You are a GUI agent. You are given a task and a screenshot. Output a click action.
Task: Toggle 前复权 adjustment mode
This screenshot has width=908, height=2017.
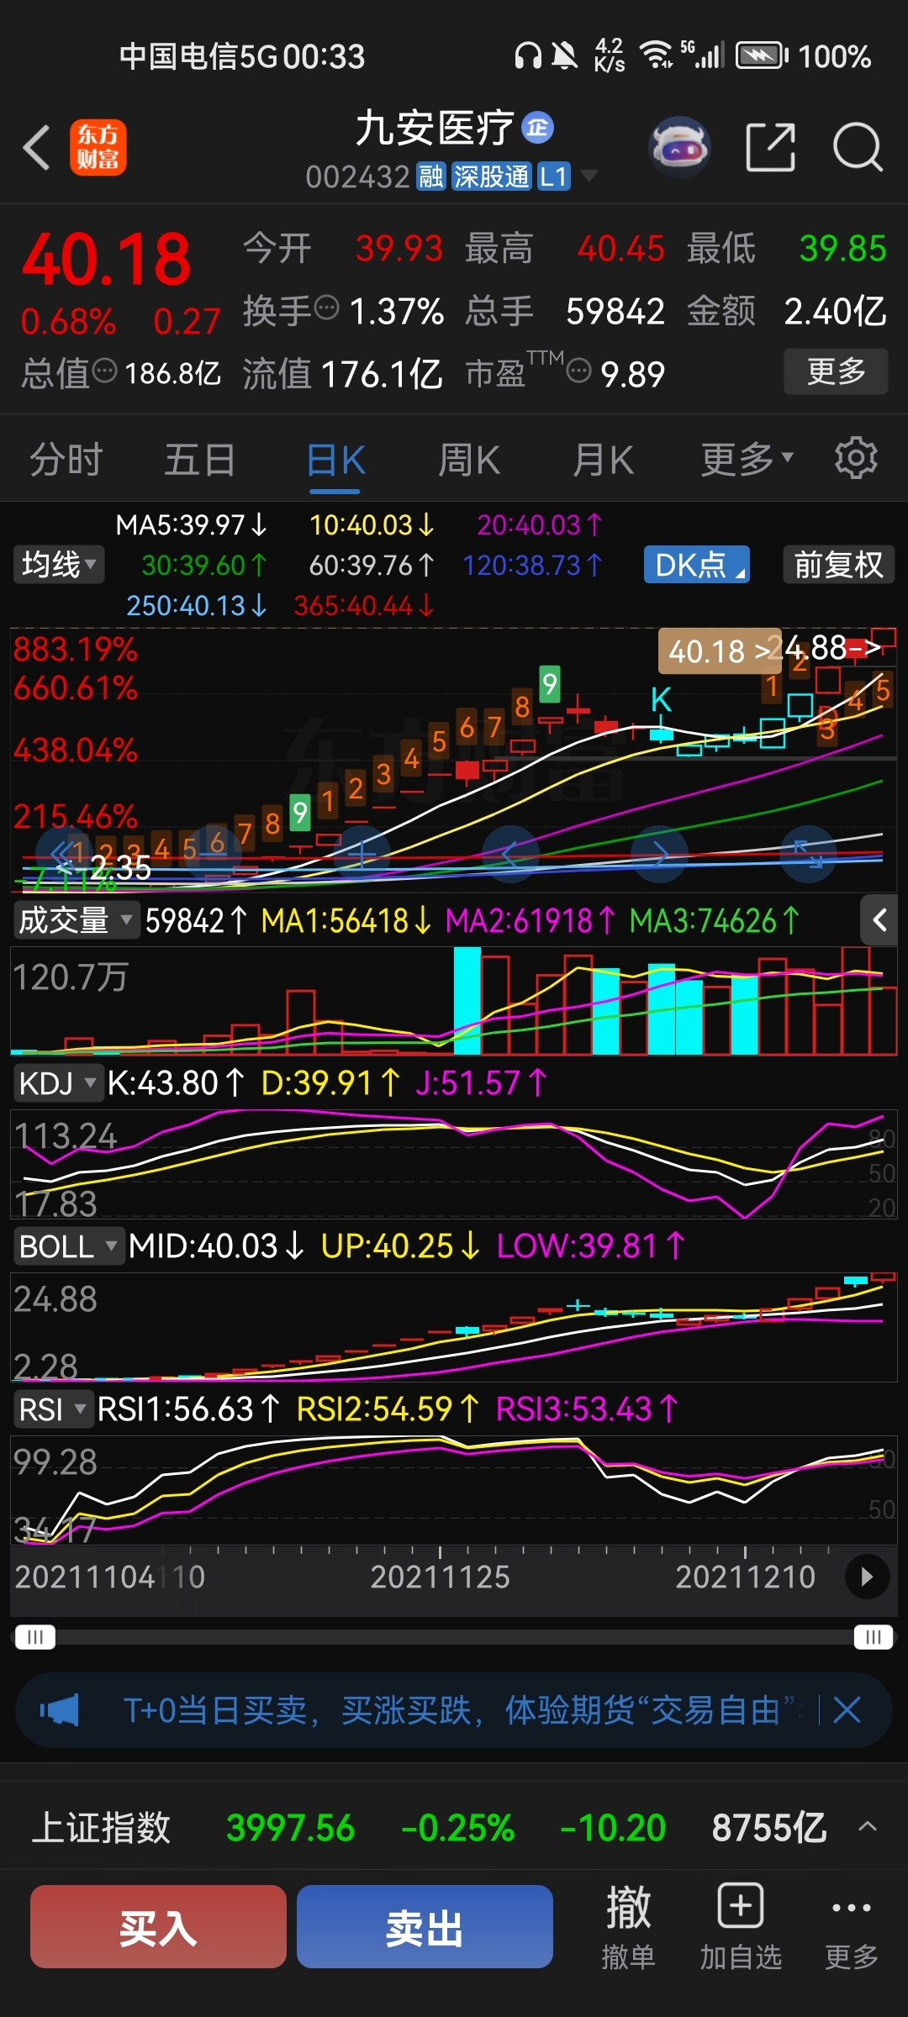click(838, 565)
